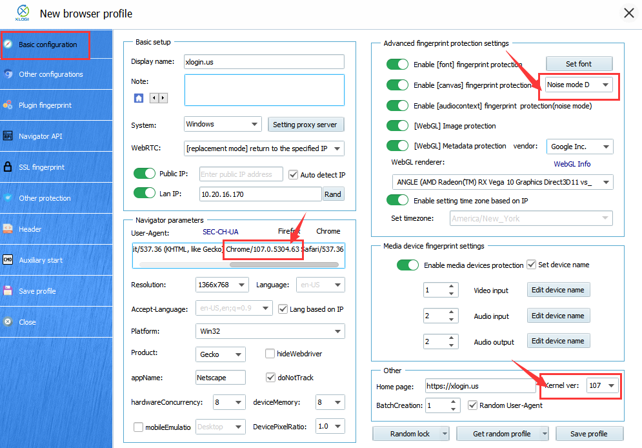Toggle time zone based on IP switch

click(x=397, y=200)
